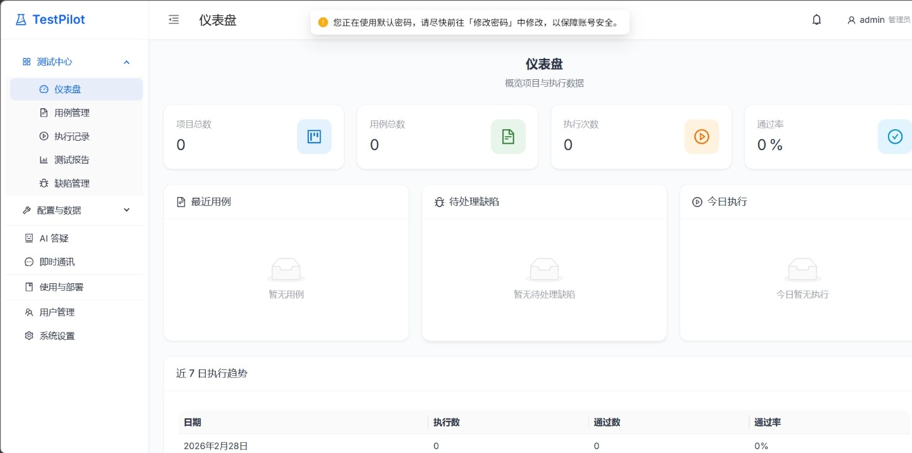Click the admin user avatar icon

click(x=851, y=20)
